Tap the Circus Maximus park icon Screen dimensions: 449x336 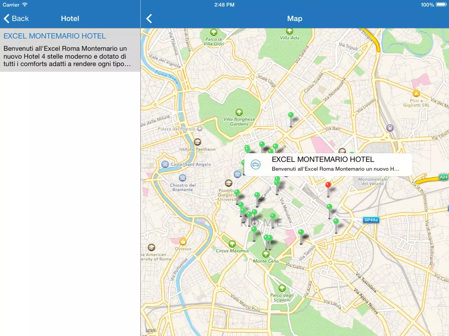pyautogui.click(x=232, y=244)
